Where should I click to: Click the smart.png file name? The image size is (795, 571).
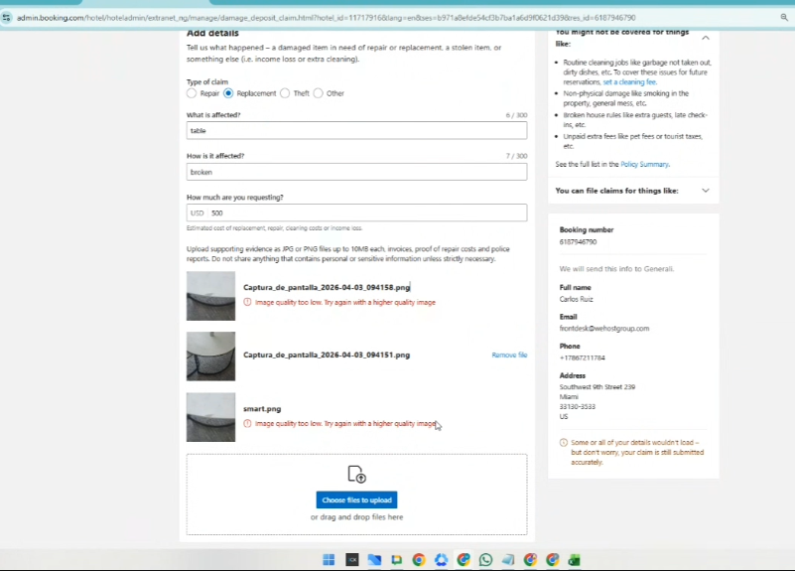tap(262, 409)
